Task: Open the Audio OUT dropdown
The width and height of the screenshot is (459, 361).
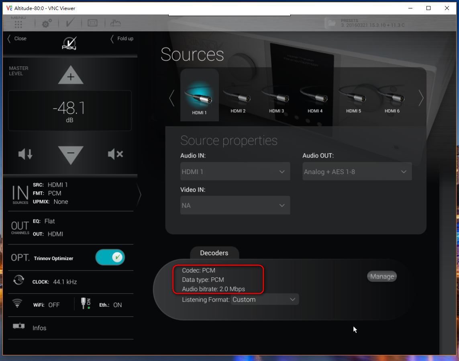Action: click(x=357, y=172)
